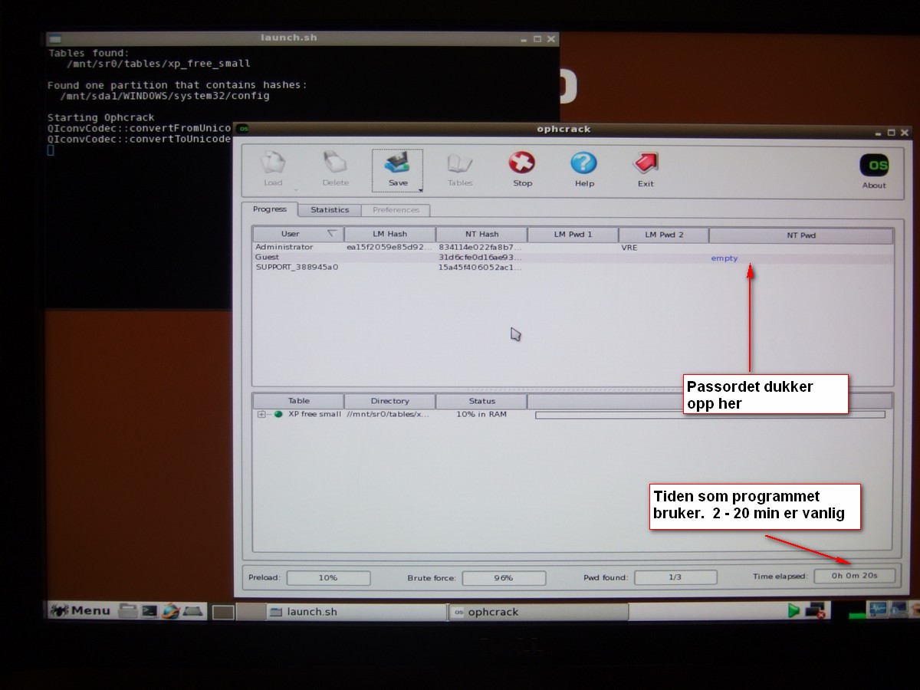Click the Load toolbar icon
This screenshot has height=690, width=920.
273,163
